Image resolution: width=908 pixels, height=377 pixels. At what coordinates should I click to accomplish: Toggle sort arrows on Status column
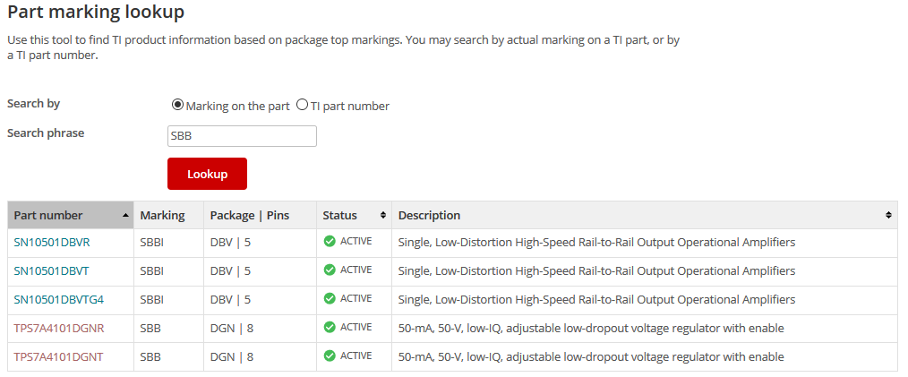coord(383,216)
